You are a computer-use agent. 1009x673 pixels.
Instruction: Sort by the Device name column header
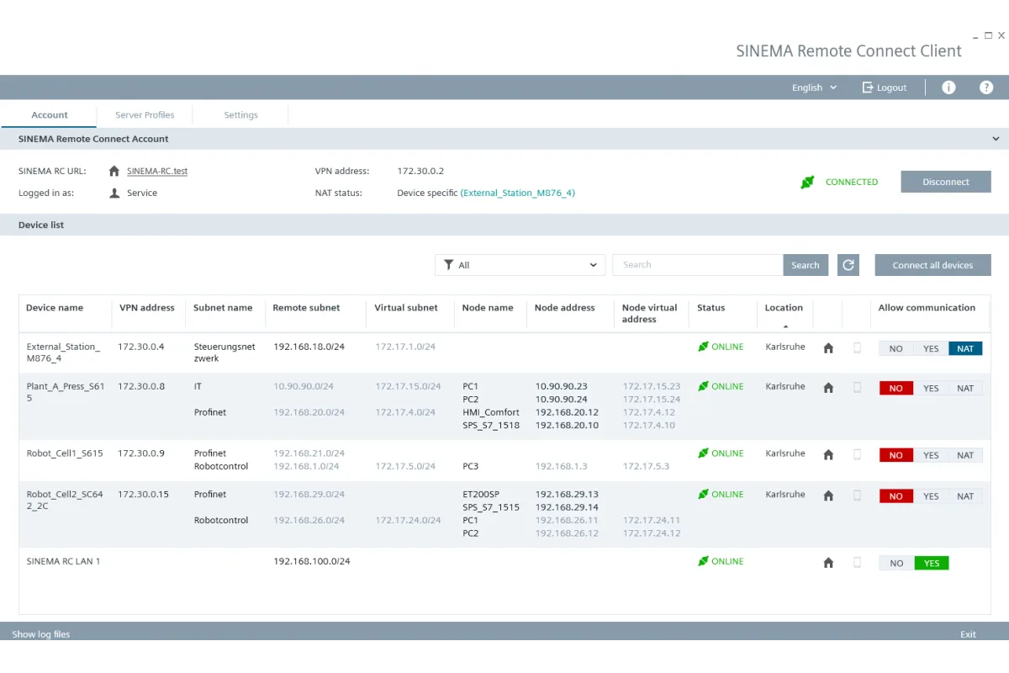tap(55, 308)
